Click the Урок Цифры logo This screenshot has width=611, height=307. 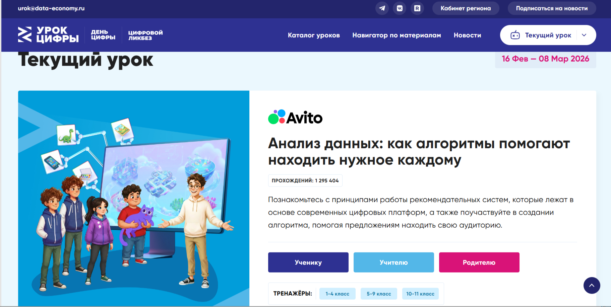[x=48, y=35]
